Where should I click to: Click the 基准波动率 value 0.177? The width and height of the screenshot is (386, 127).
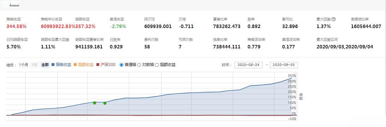coord(288,47)
